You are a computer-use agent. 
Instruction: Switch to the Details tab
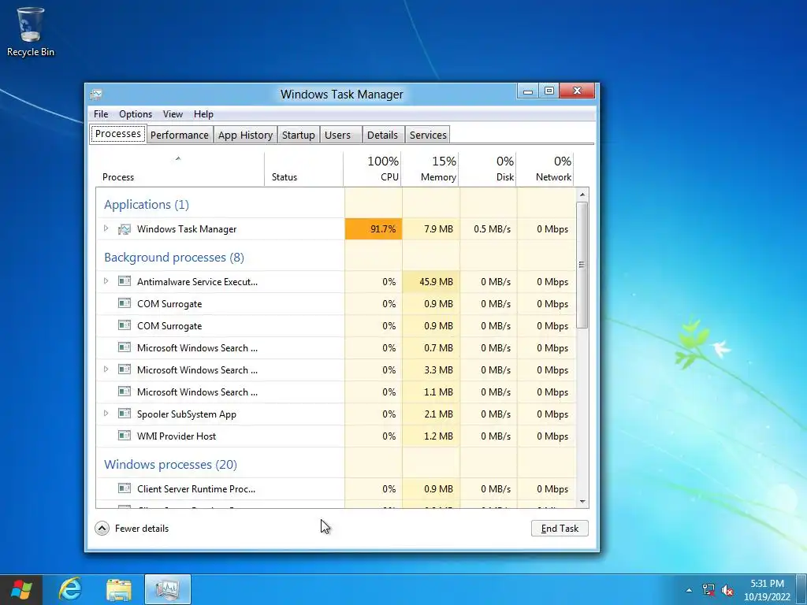click(x=382, y=135)
